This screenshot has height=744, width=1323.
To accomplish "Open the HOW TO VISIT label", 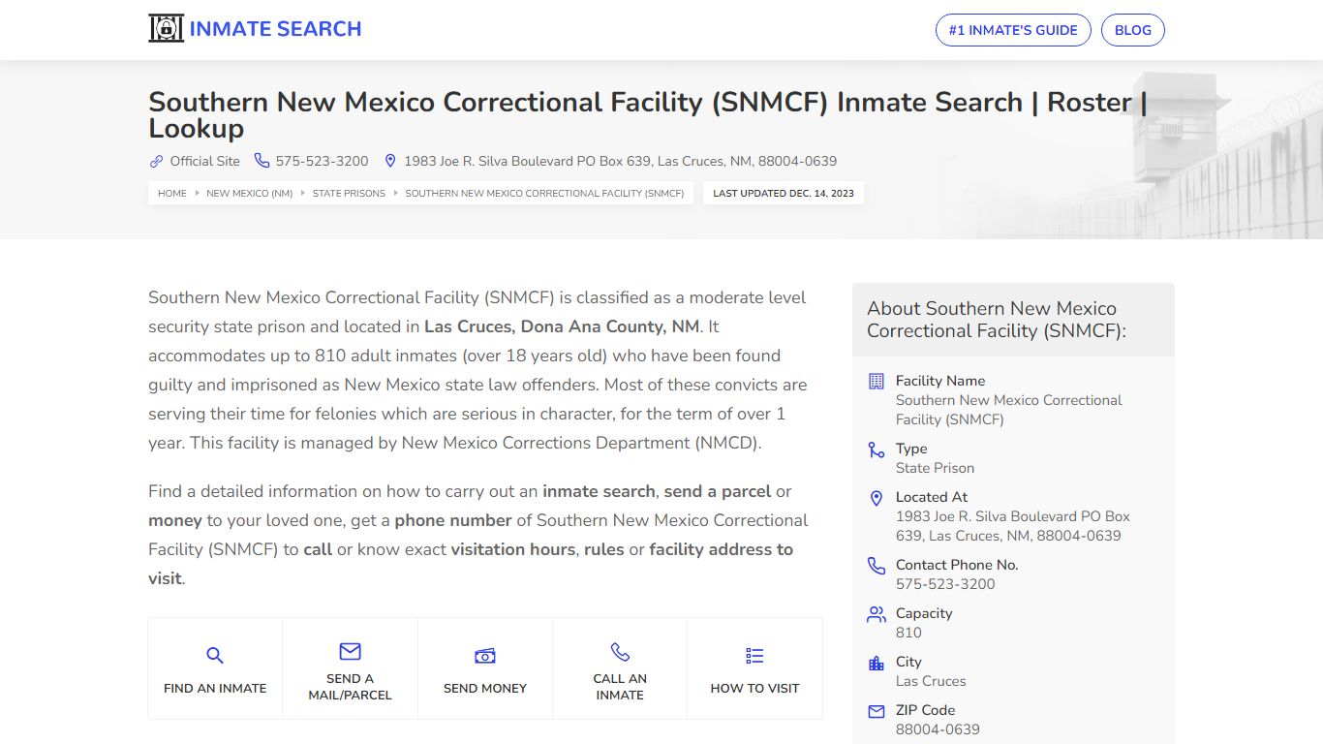I will [754, 689].
